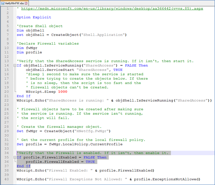Click line number 14 in the gutter
The image size is (215, 185).
pyautogui.click(x=6, y=66)
